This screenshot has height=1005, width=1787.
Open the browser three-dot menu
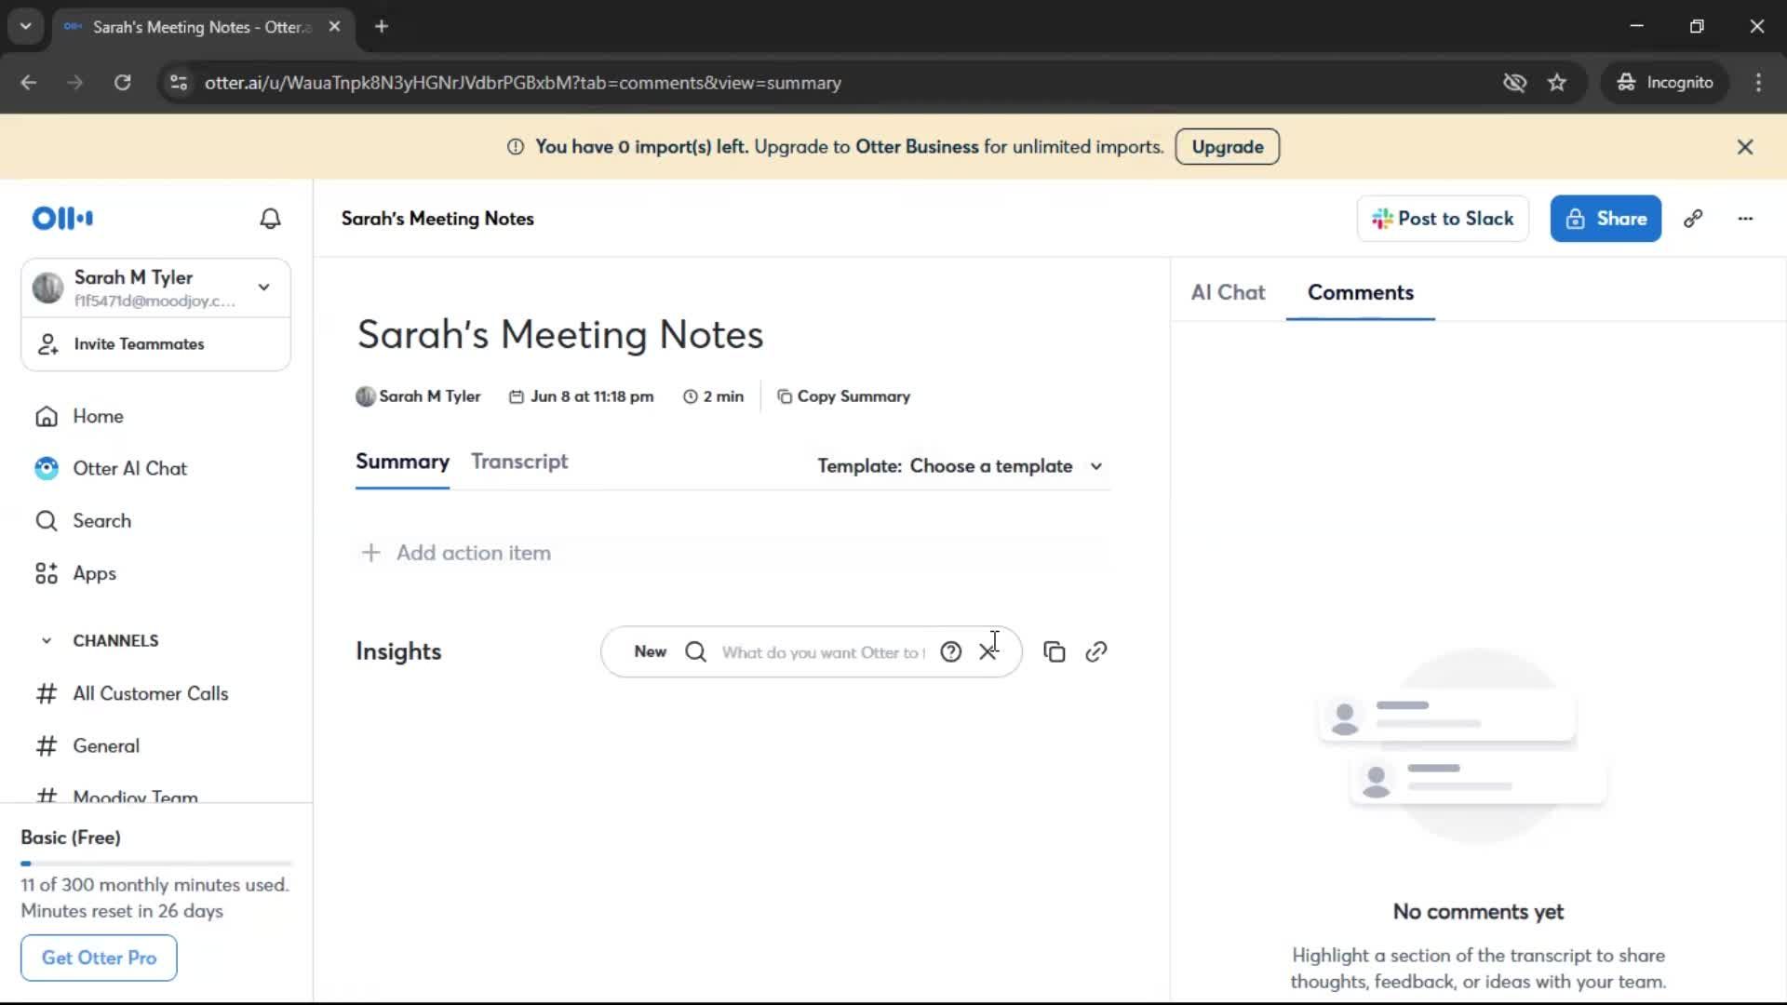(1758, 83)
